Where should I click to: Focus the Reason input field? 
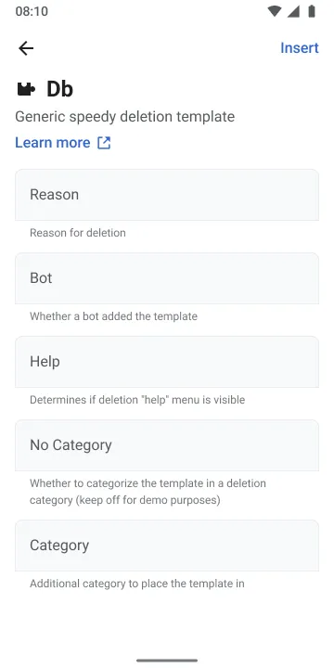pyautogui.click(x=167, y=195)
